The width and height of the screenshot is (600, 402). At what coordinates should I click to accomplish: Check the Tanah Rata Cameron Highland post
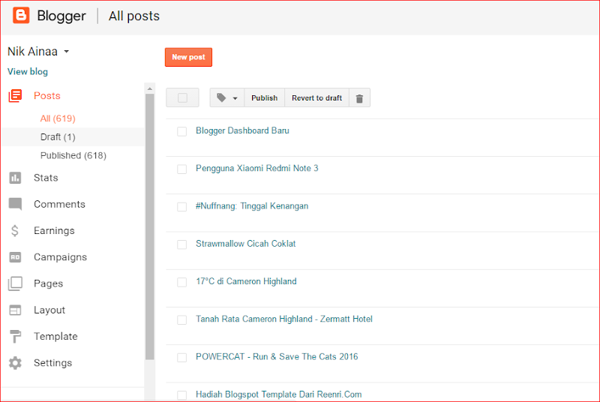pyautogui.click(x=181, y=319)
